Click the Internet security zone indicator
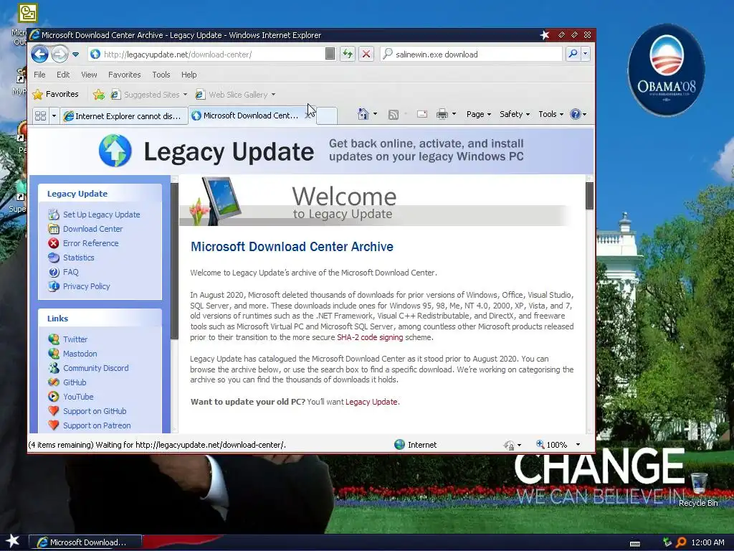The height and width of the screenshot is (551, 734). (415, 445)
